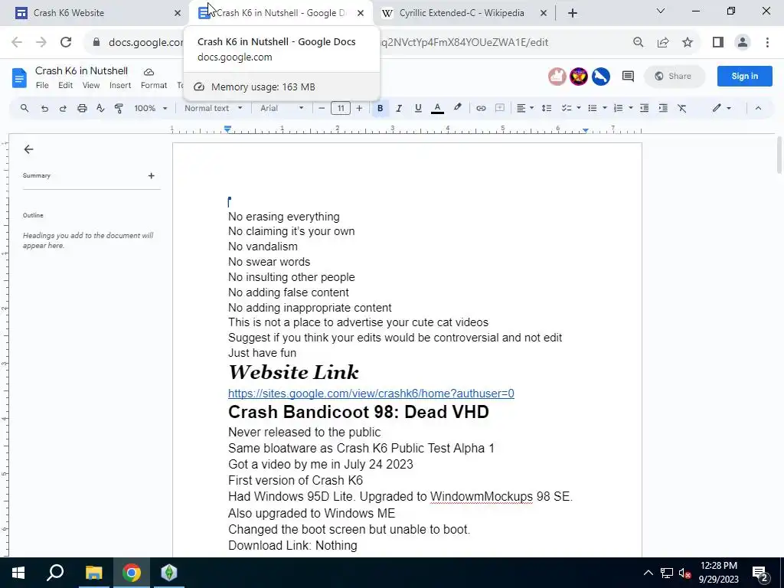
Task: Open the Docs home icon
Action: coord(19,79)
